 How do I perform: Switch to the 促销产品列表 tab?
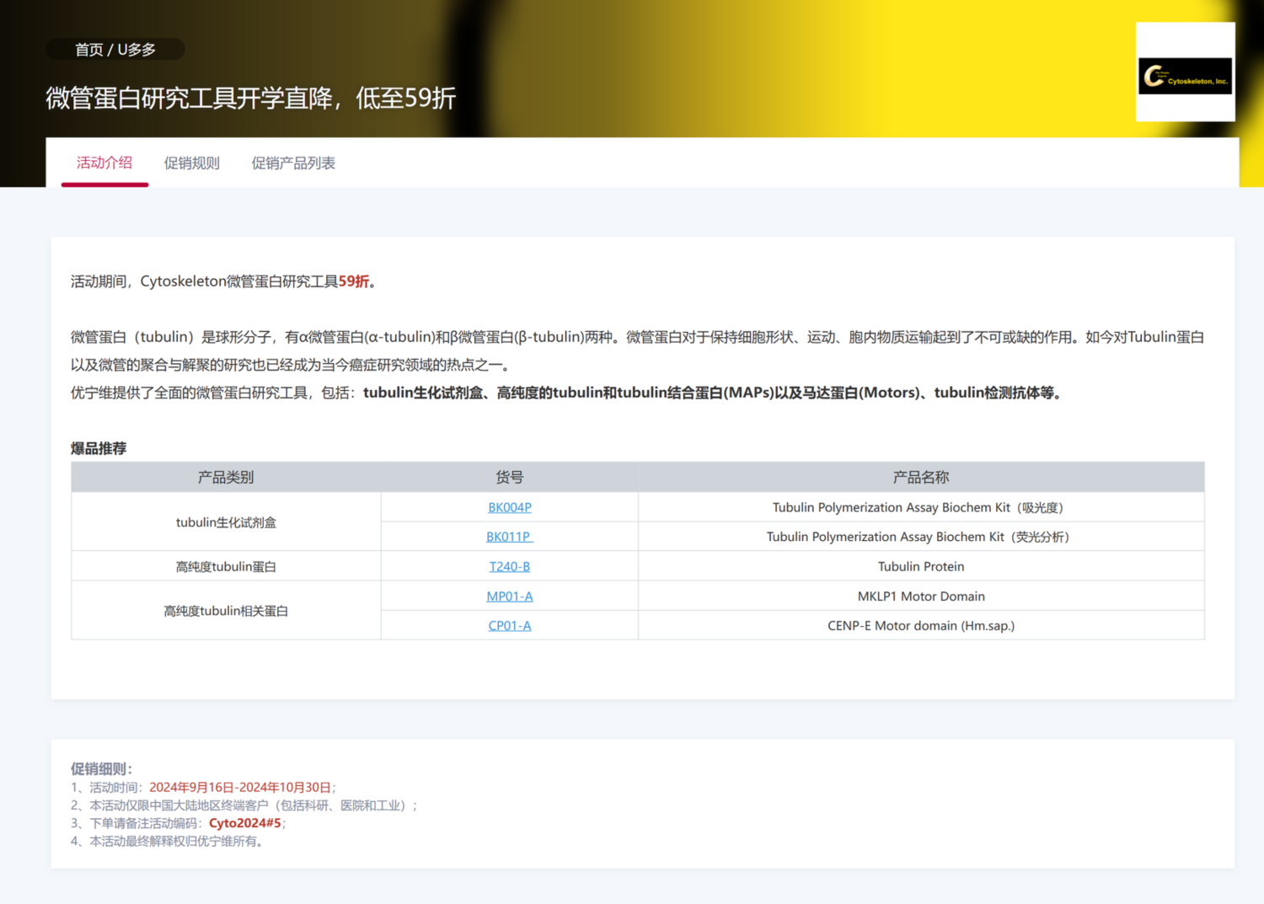[x=293, y=163]
